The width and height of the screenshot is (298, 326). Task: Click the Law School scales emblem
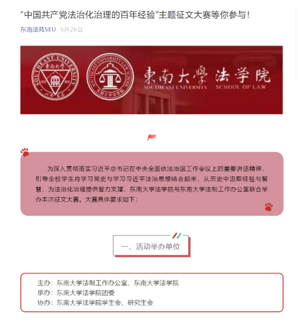pos(110,76)
